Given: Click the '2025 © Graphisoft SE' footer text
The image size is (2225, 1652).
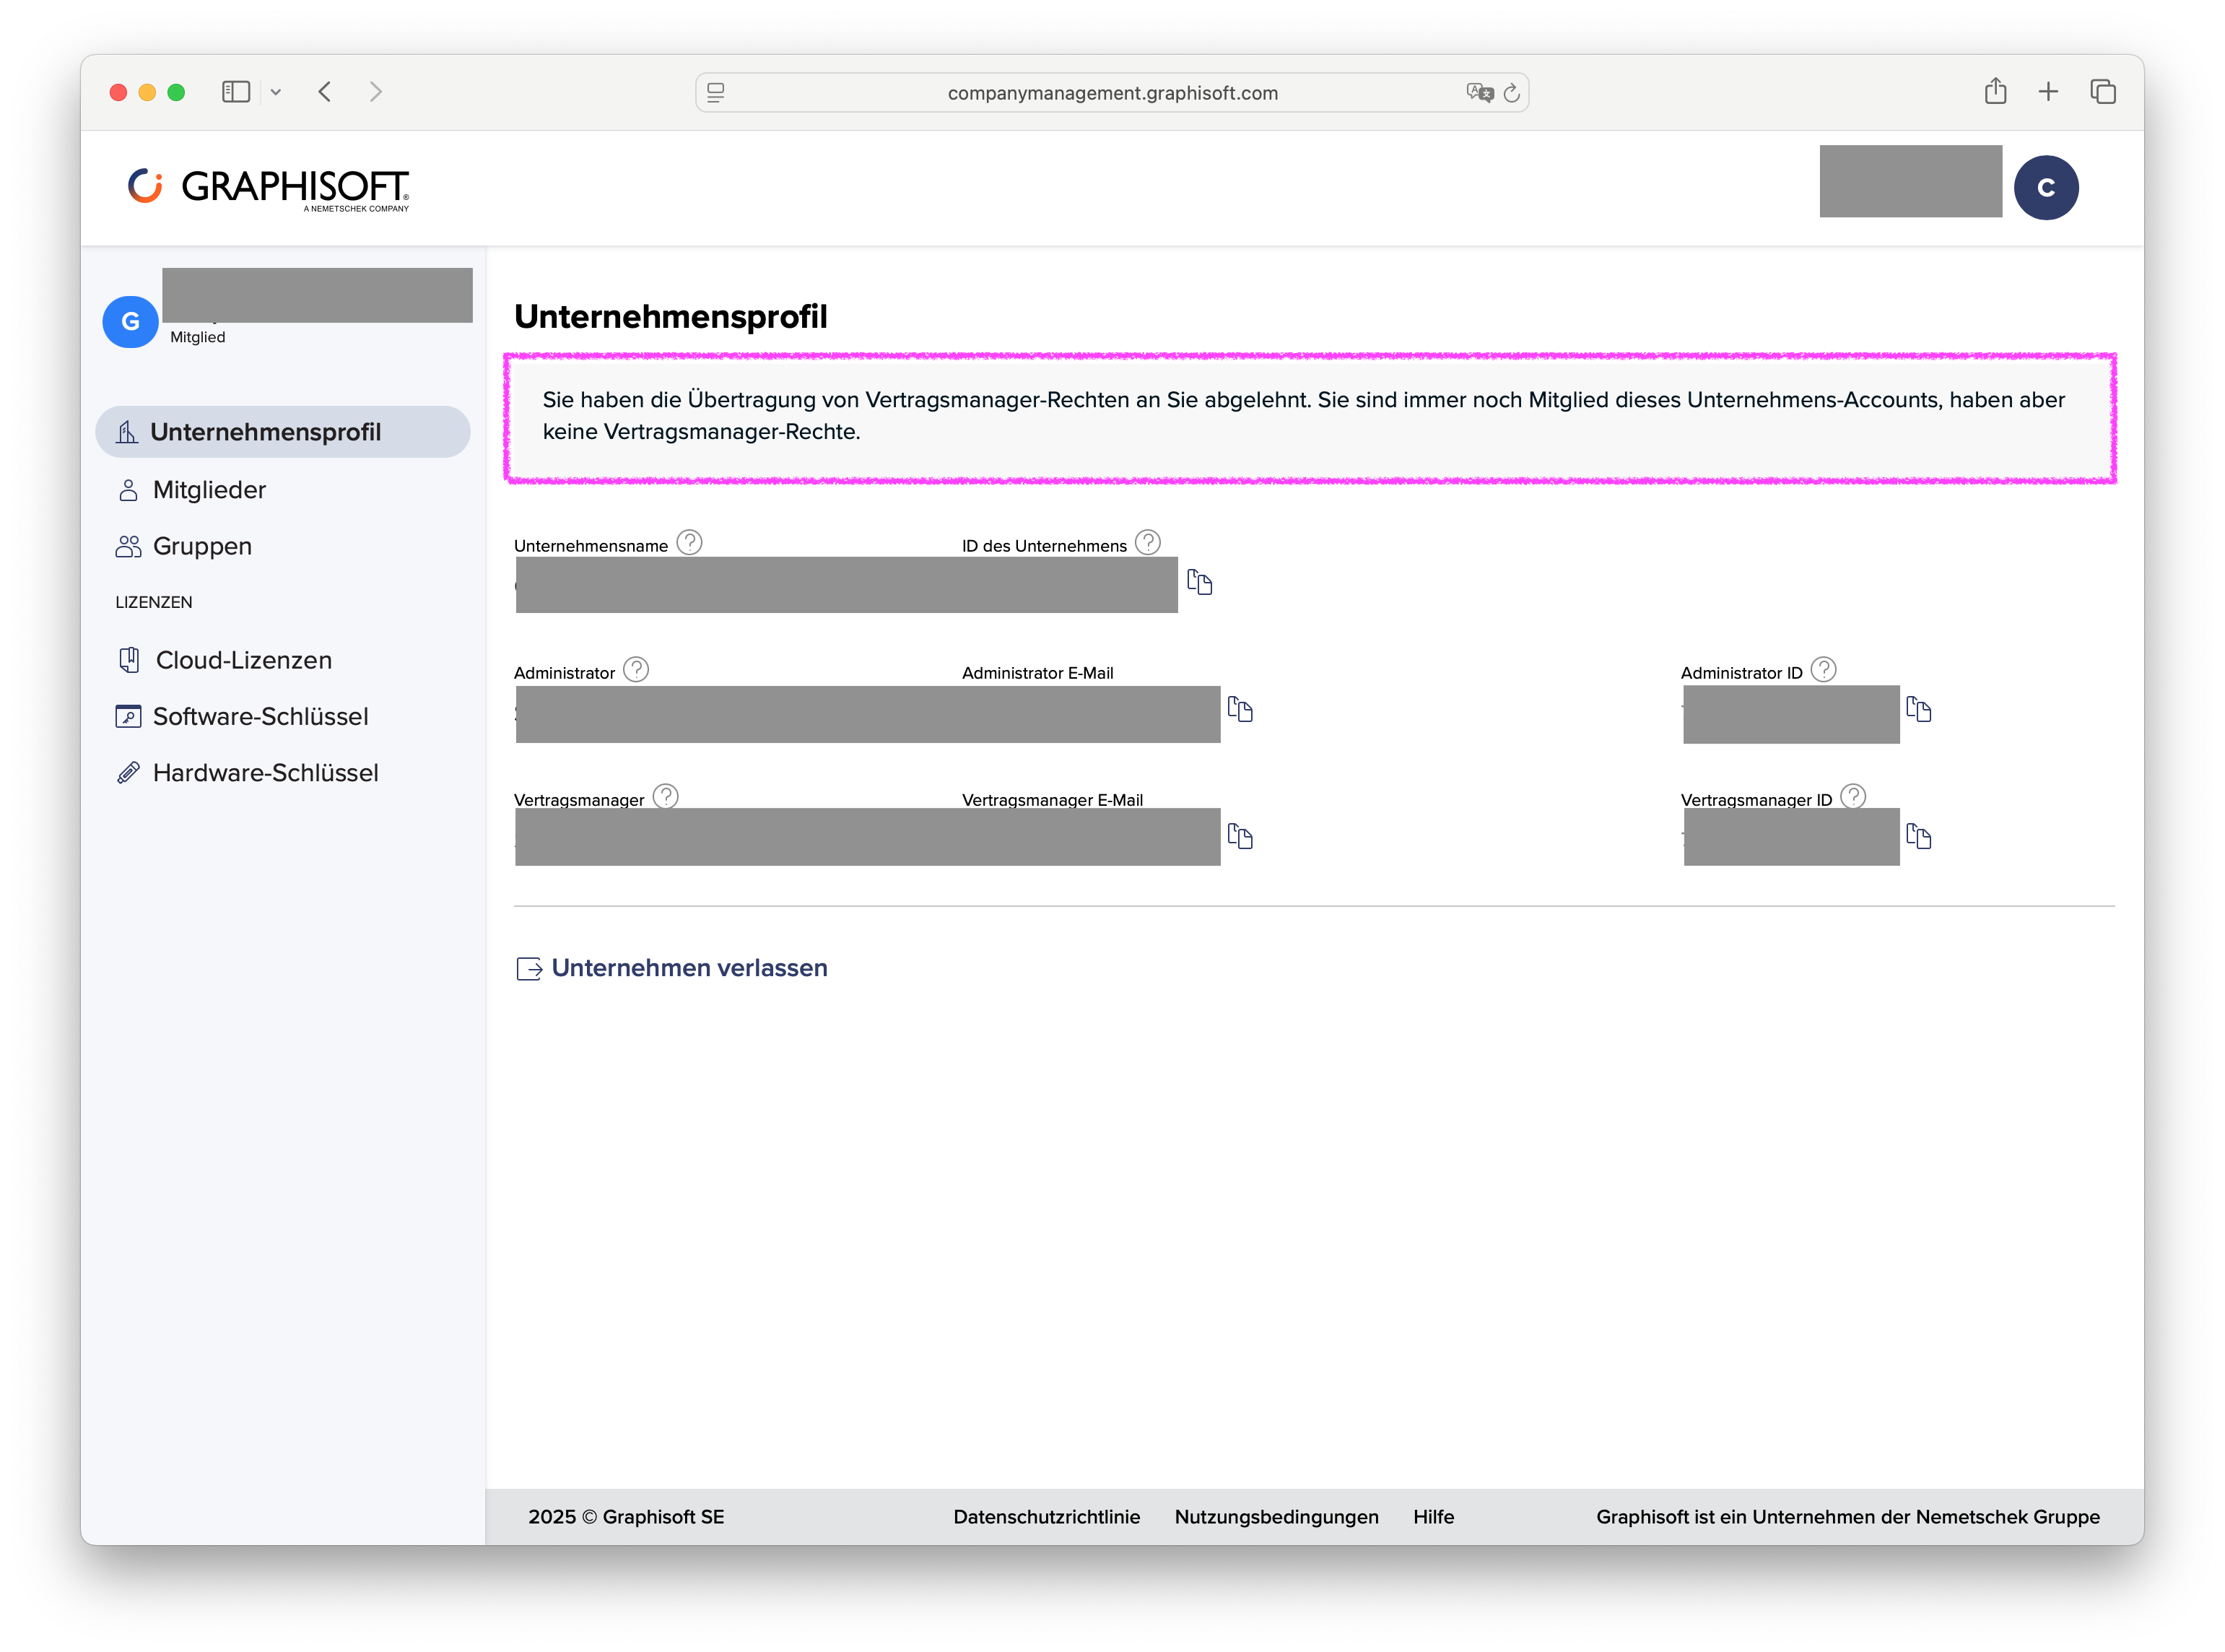Looking at the screenshot, I should coord(626,1517).
